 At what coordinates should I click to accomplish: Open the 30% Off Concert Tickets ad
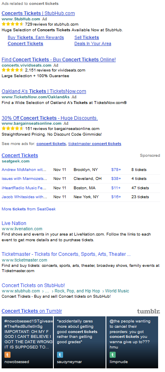pos(50,118)
